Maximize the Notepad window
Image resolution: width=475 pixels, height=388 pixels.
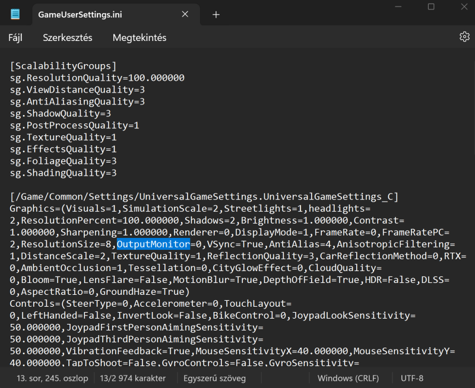click(431, 7)
